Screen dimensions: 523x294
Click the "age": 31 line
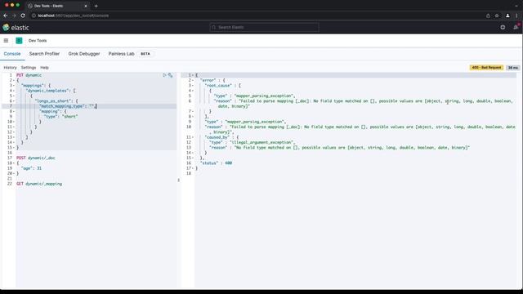[31, 168]
